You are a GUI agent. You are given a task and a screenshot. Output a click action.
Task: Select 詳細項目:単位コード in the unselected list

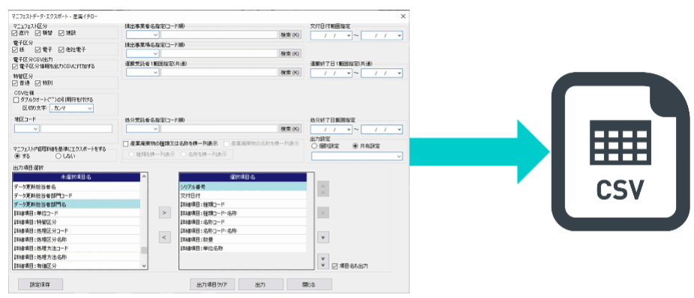[x=76, y=213]
